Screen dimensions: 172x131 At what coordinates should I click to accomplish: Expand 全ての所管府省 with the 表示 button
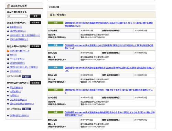[26, 109]
